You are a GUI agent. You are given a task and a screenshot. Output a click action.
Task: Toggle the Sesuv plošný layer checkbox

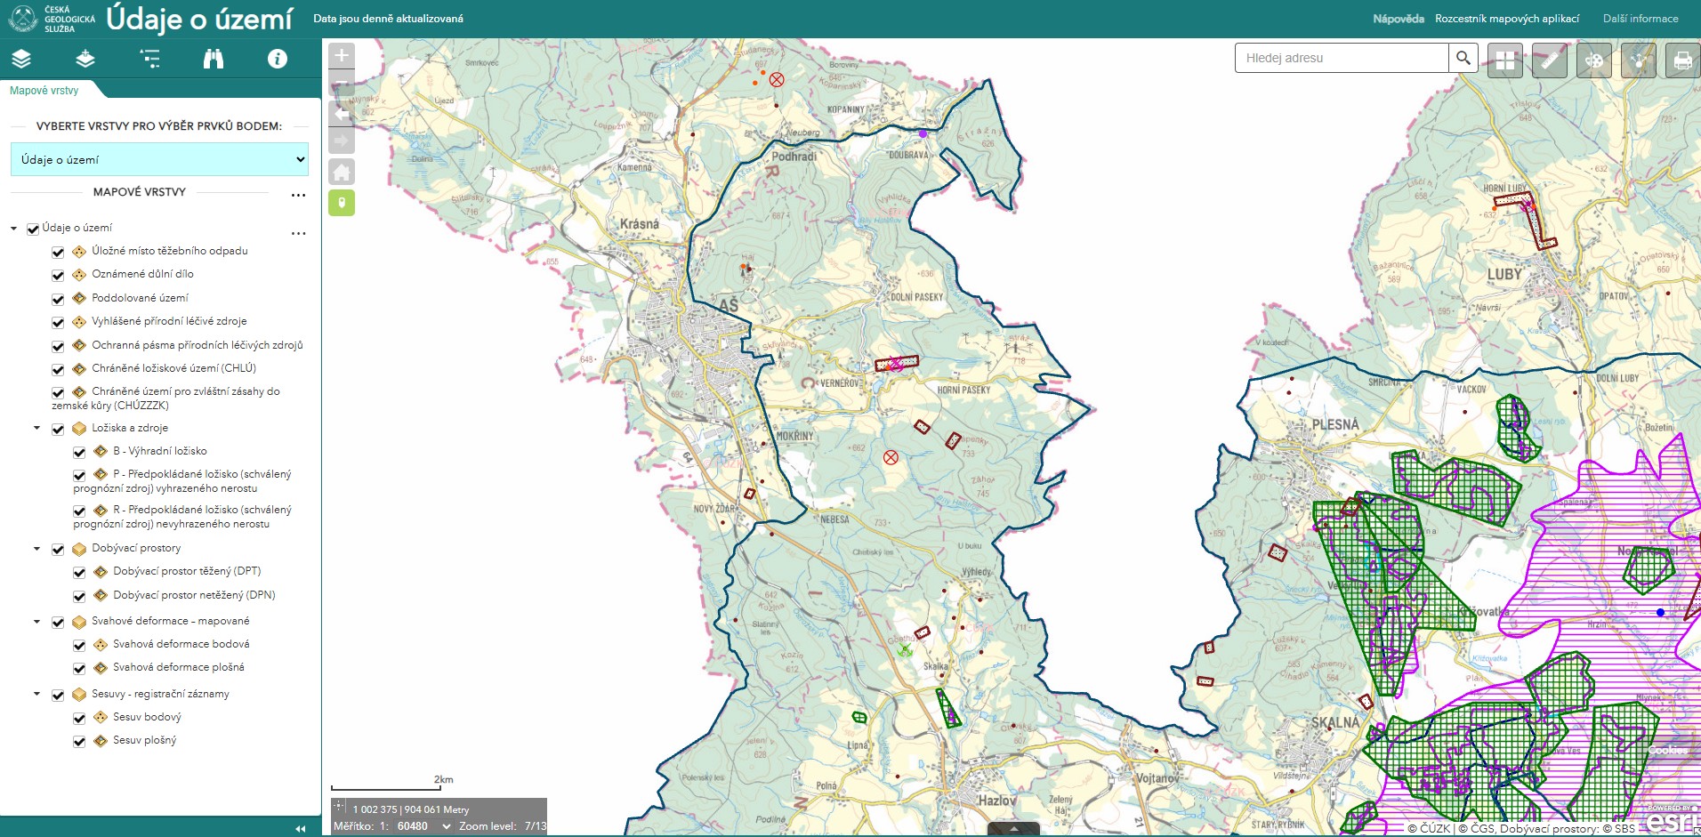(x=79, y=741)
